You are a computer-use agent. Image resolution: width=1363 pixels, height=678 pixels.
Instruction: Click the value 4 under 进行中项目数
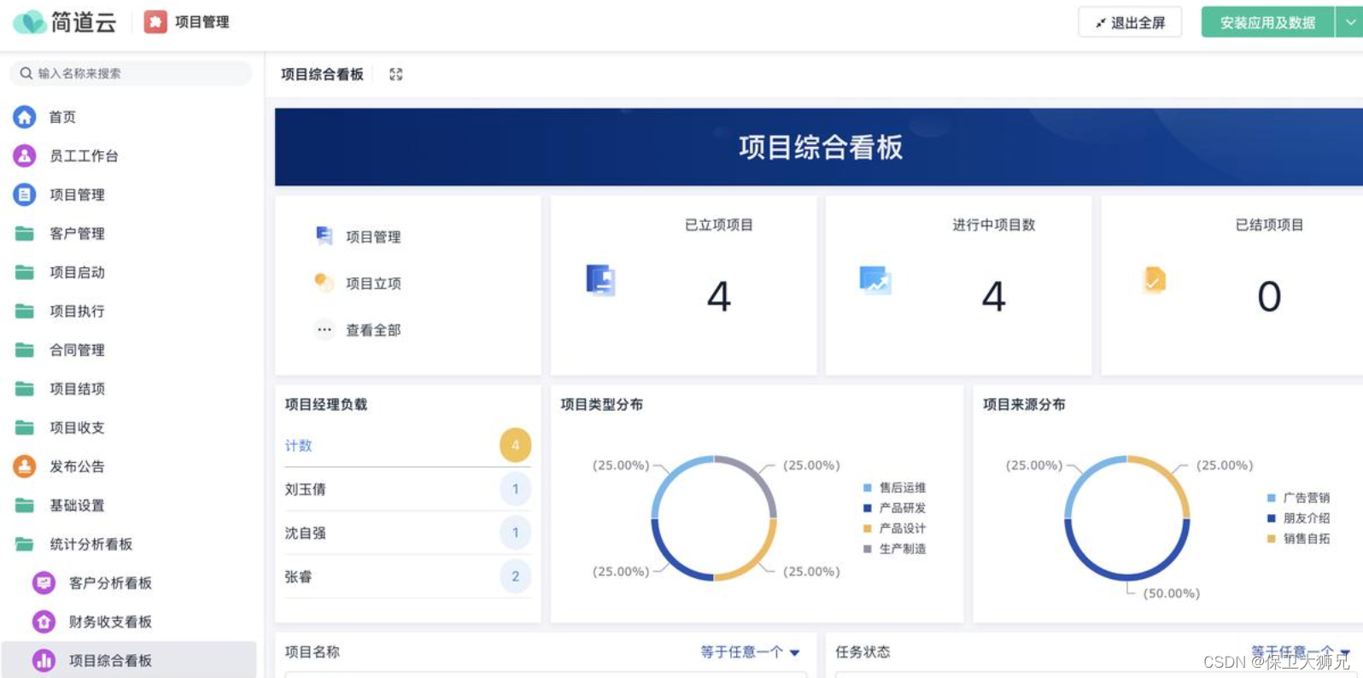click(993, 296)
